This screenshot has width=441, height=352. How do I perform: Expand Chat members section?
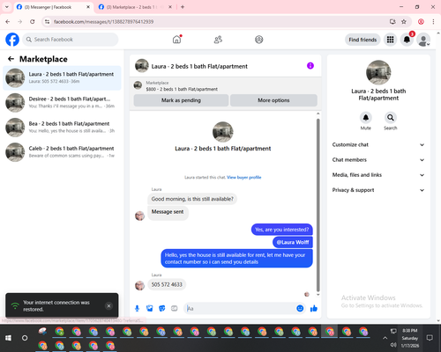tap(378, 160)
